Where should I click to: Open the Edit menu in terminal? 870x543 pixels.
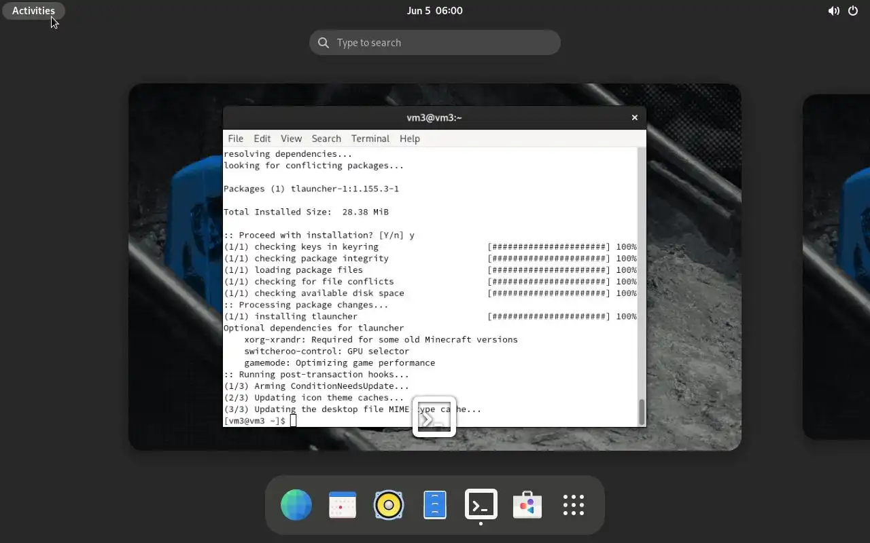[x=262, y=138]
